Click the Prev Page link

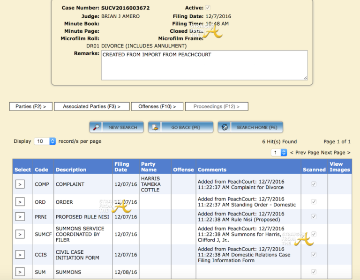pos(305,153)
